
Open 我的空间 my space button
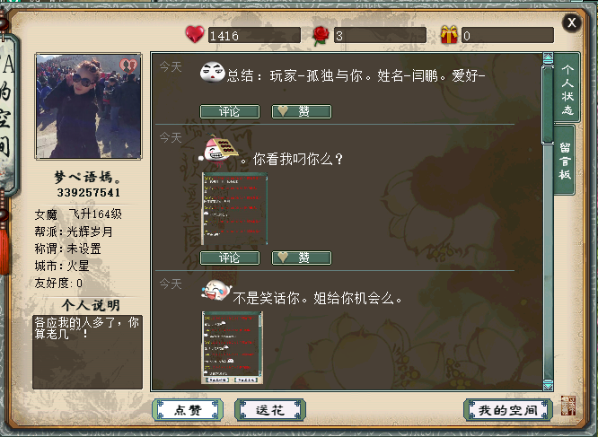(508, 410)
